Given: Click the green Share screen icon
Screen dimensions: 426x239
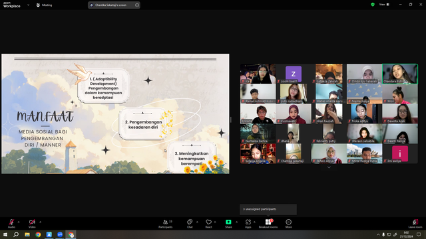Looking at the screenshot, I should pos(228,222).
